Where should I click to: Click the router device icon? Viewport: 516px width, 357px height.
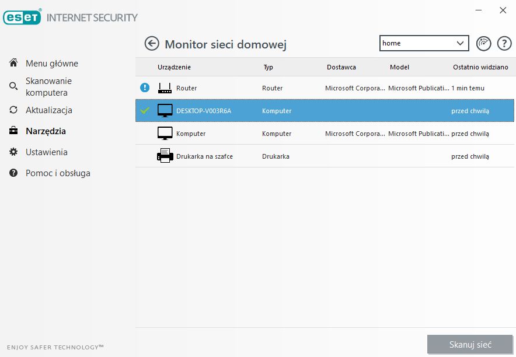point(165,88)
